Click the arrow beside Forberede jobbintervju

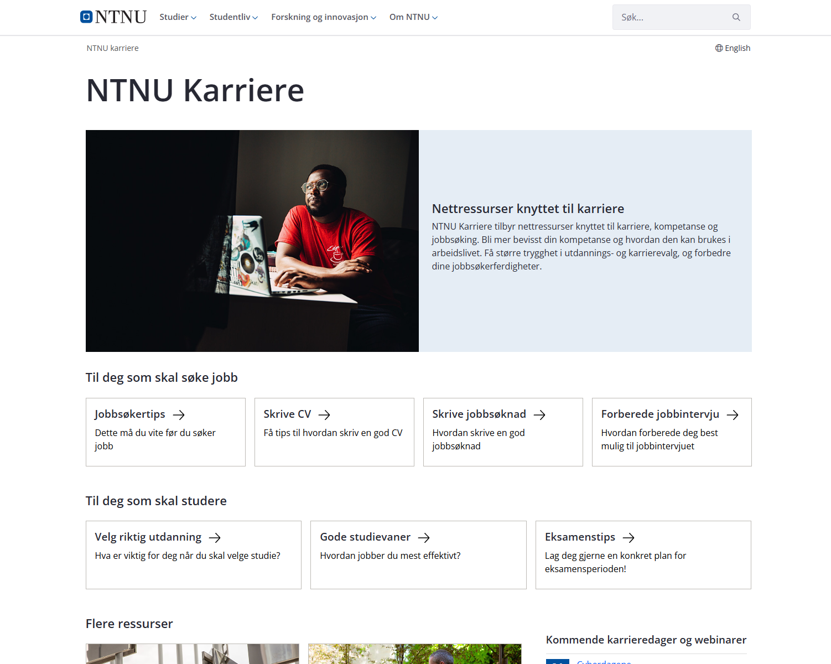point(733,415)
